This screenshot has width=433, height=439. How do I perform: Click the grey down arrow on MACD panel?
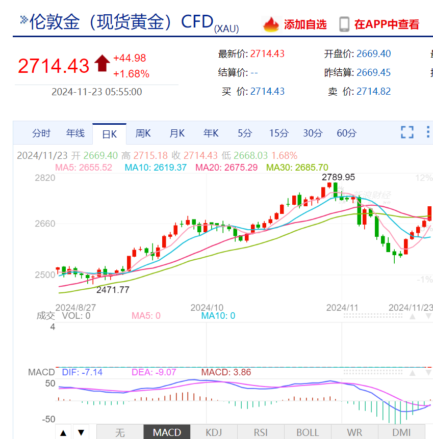[427, 373]
